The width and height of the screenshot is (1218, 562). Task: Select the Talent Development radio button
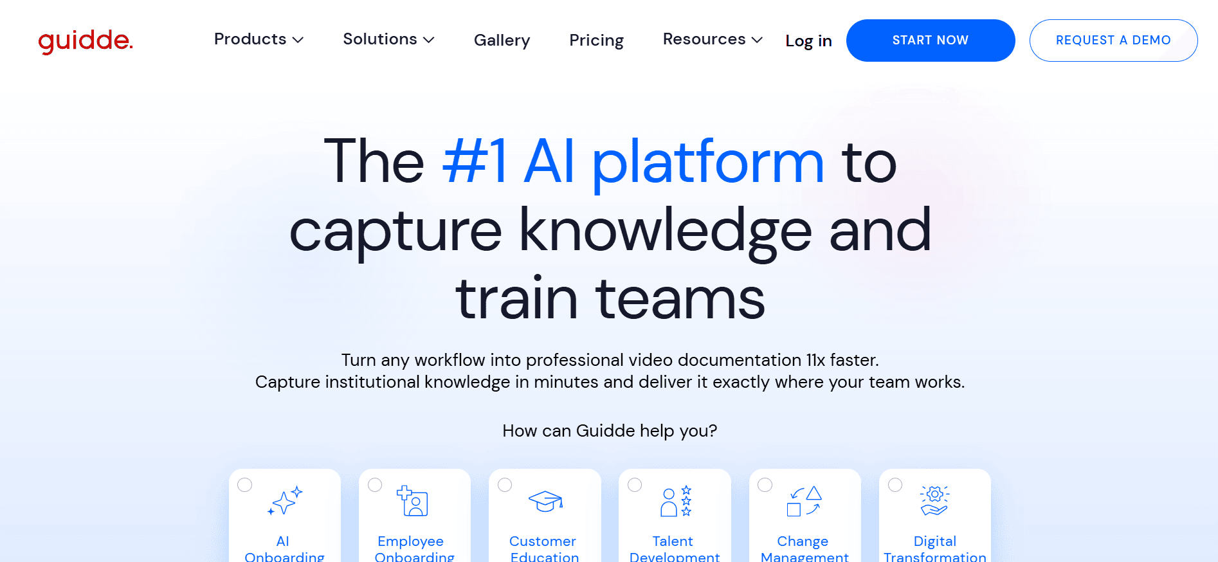[635, 485]
